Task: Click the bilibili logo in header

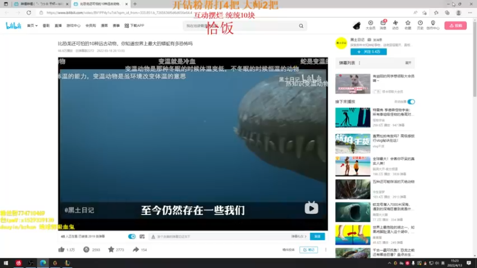Action: (13, 26)
